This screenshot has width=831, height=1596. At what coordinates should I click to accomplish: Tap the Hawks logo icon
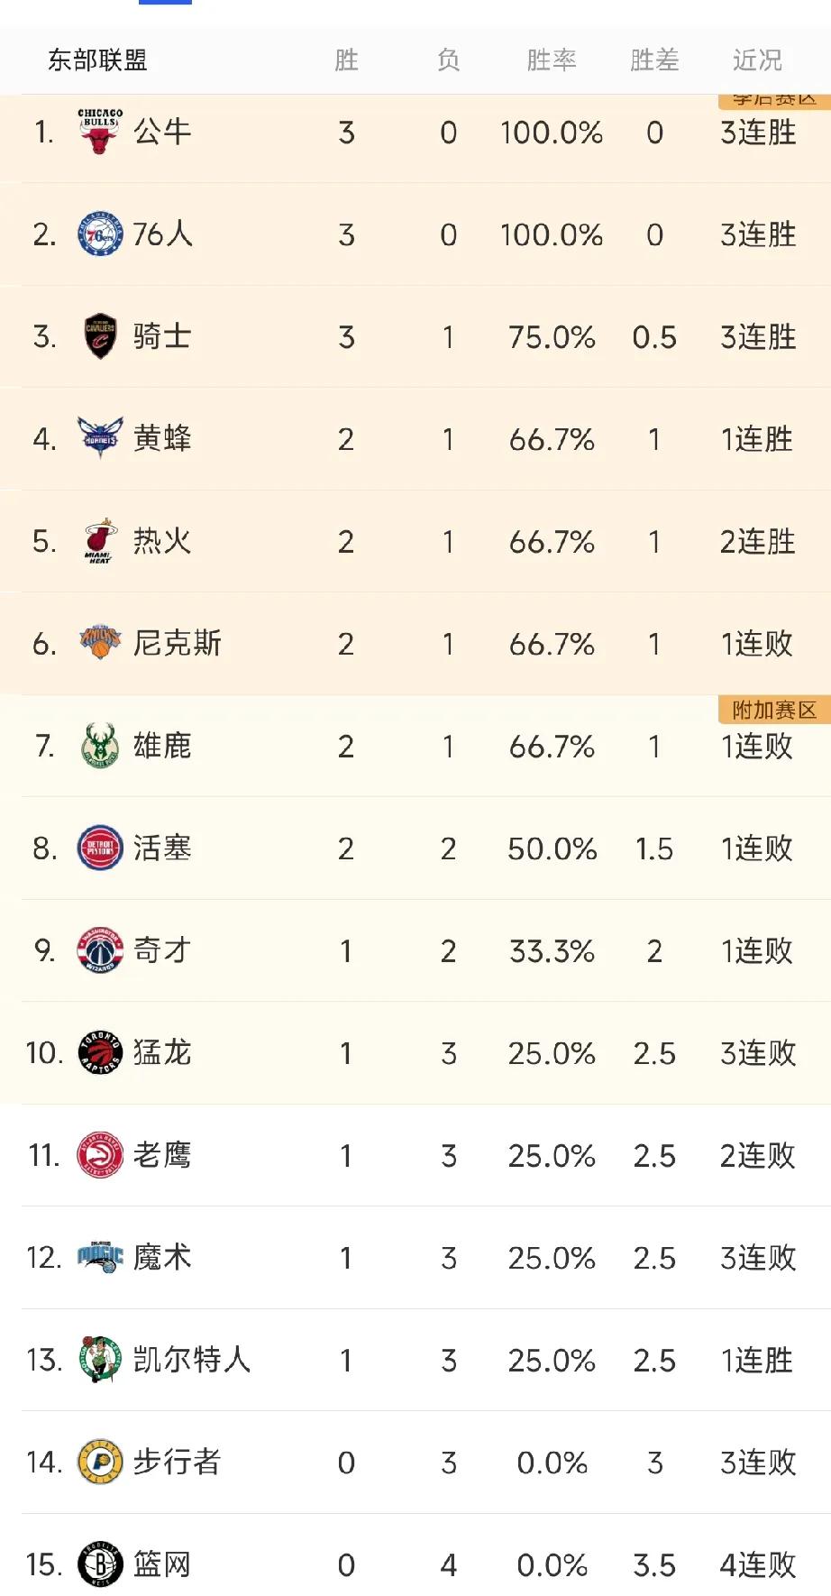click(100, 1155)
